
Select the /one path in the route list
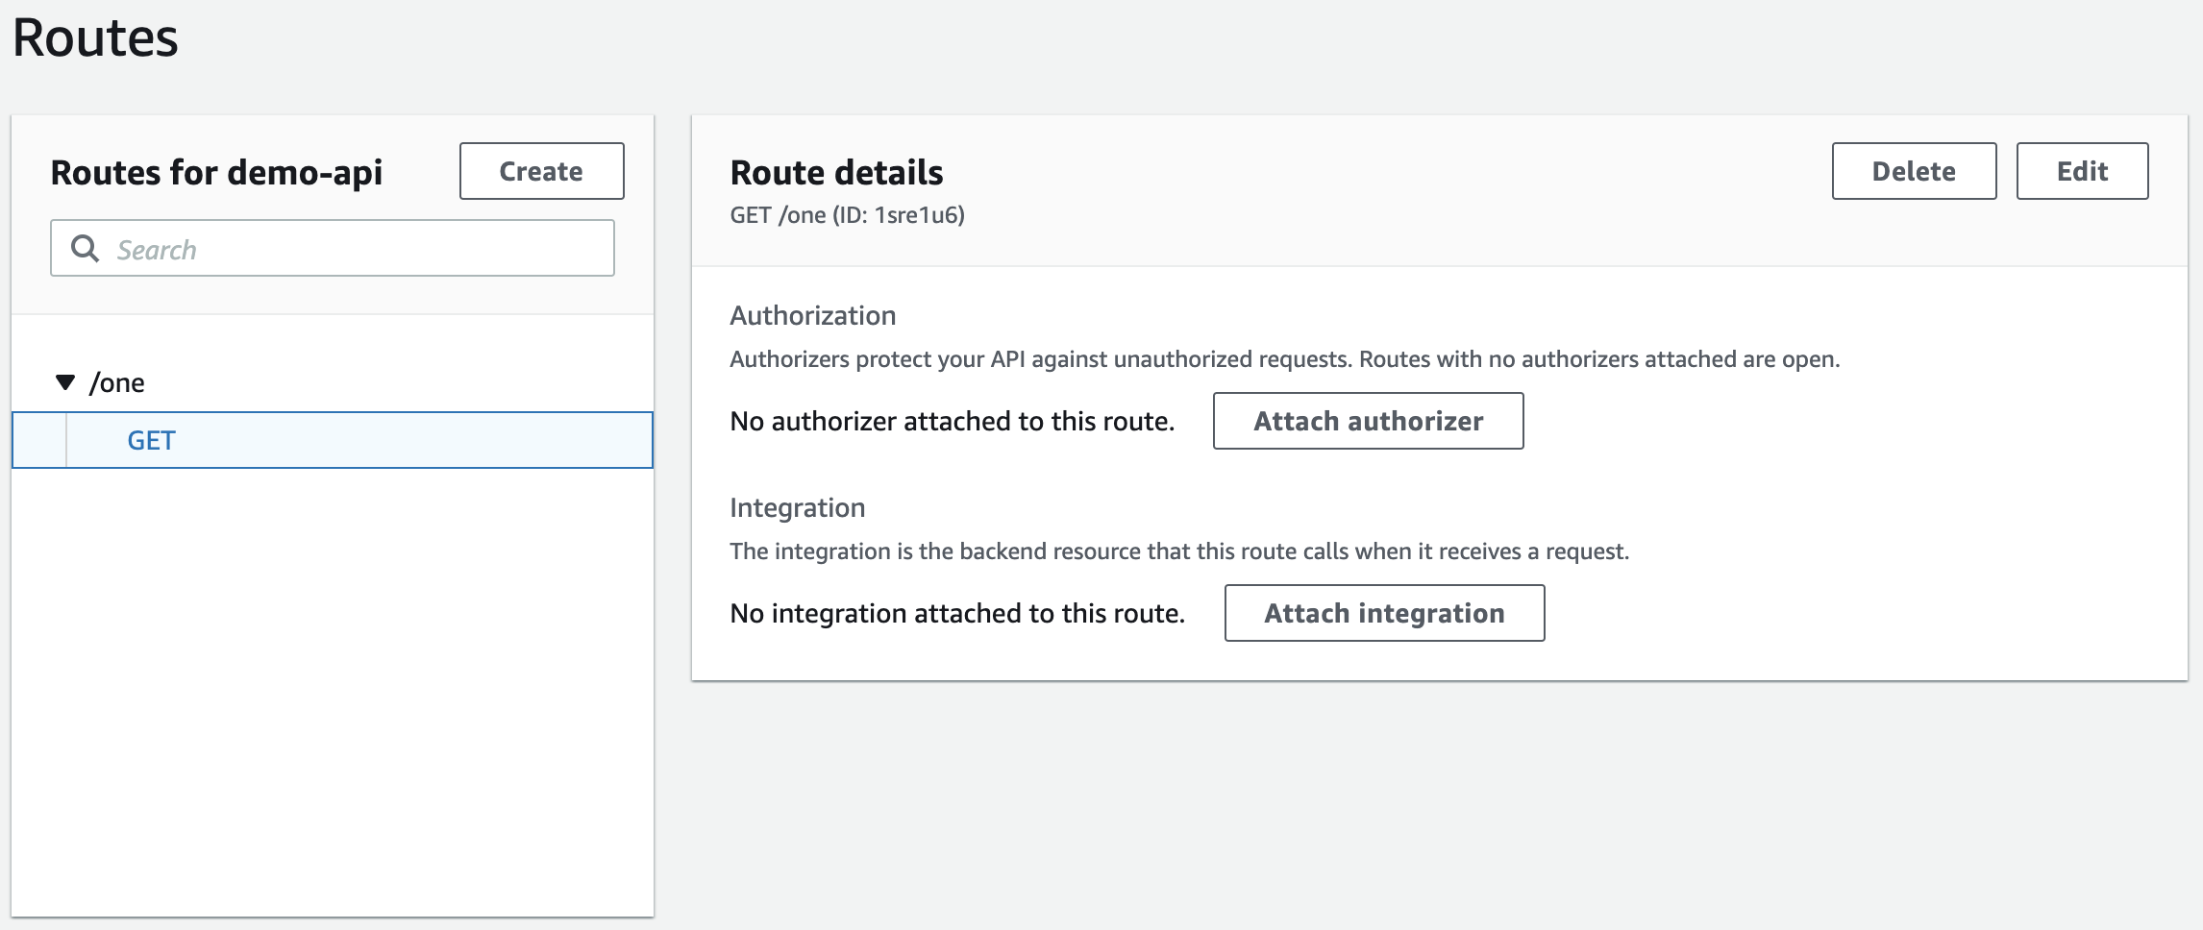(117, 381)
